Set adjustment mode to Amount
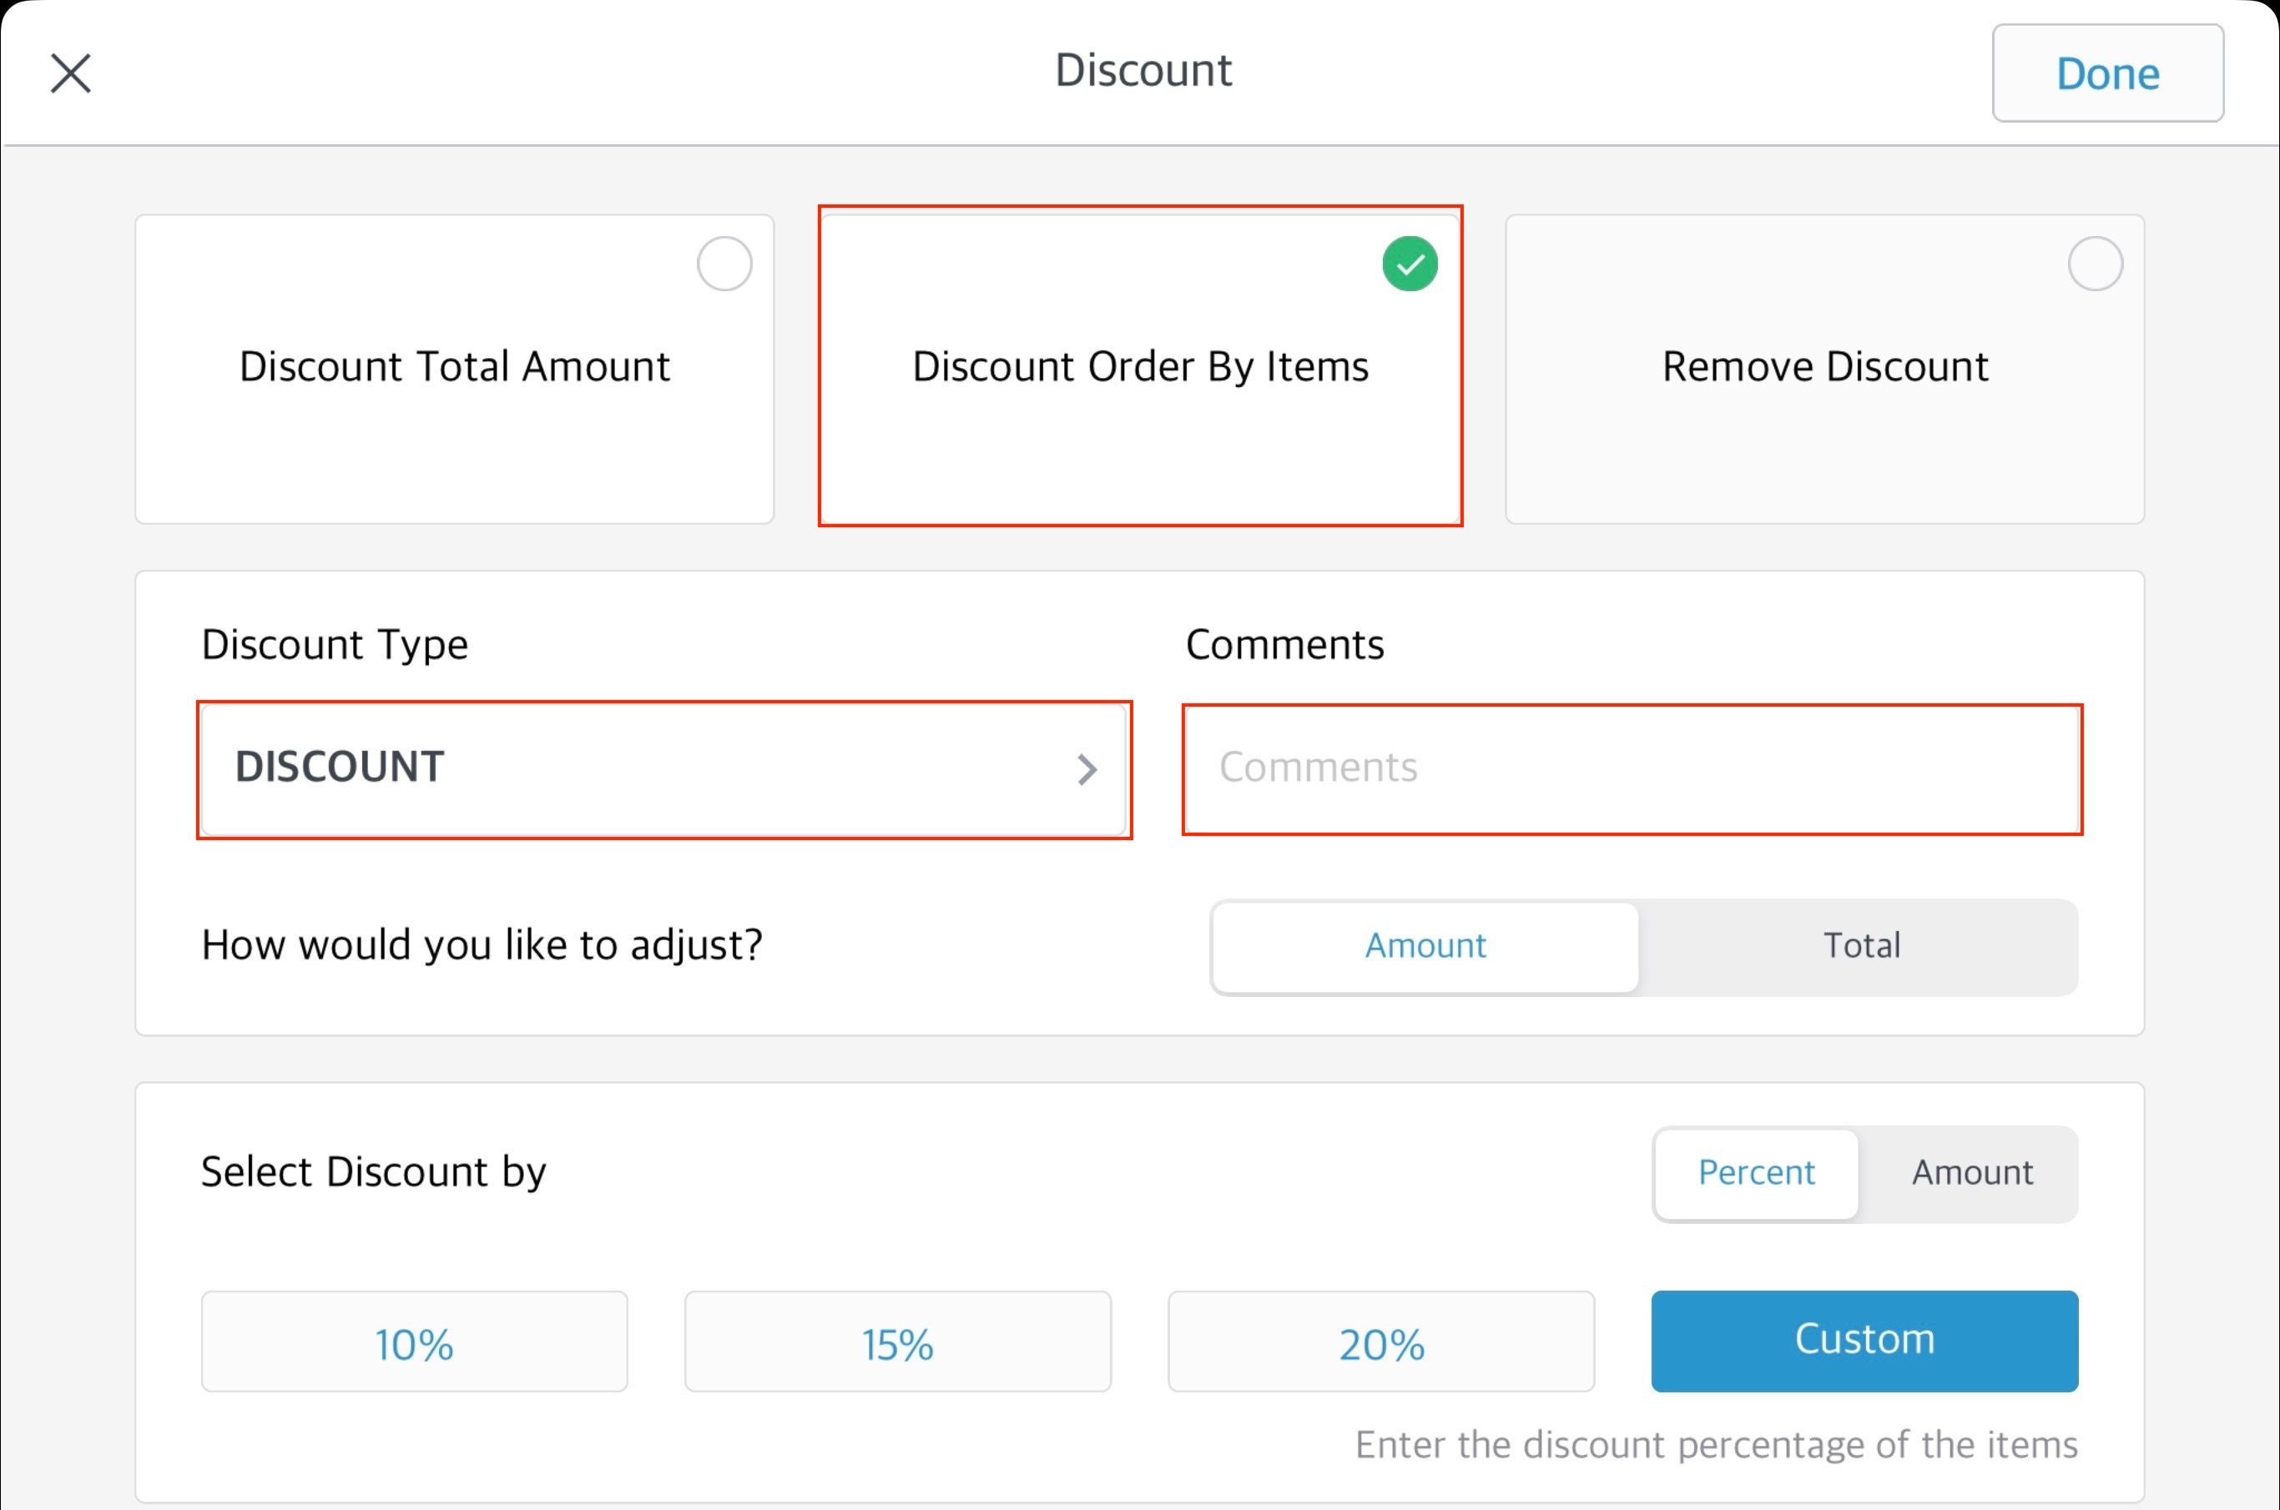 [1425, 947]
